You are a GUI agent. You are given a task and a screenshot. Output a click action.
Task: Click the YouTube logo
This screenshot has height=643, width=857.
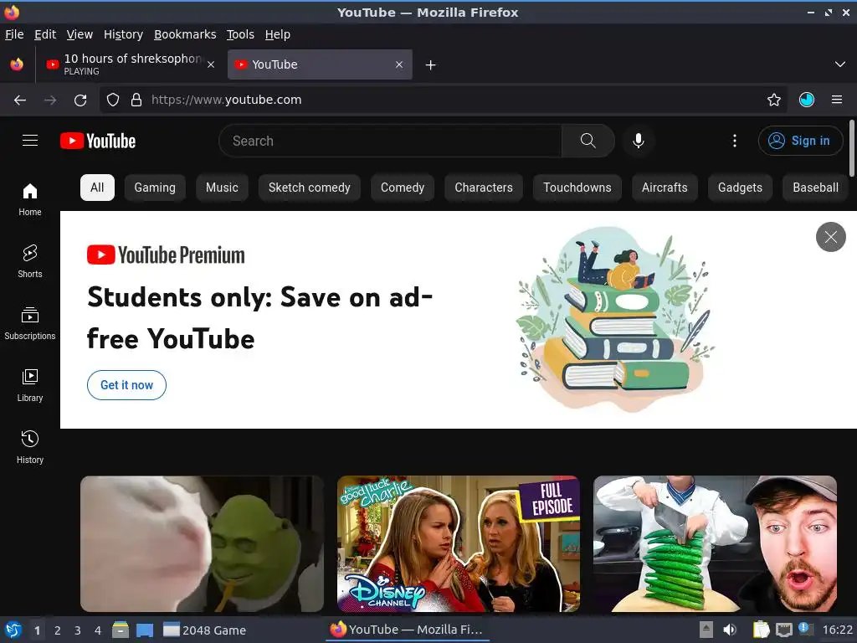pos(98,141)
